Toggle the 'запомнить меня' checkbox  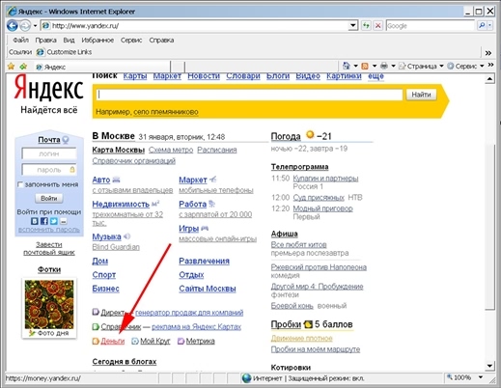click(x=20, y=184)
